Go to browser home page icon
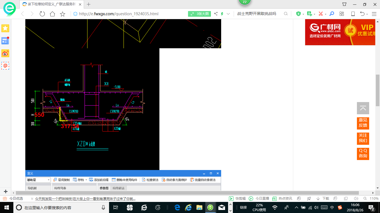Image resolution: width=380 pixels, height=213 pixels. (x=52, y=14)
